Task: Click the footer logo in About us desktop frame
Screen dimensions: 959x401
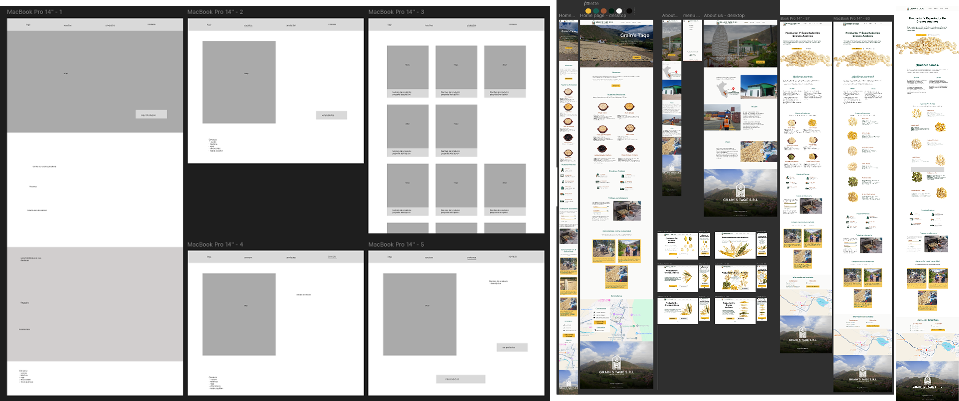Action: (740, 193)
